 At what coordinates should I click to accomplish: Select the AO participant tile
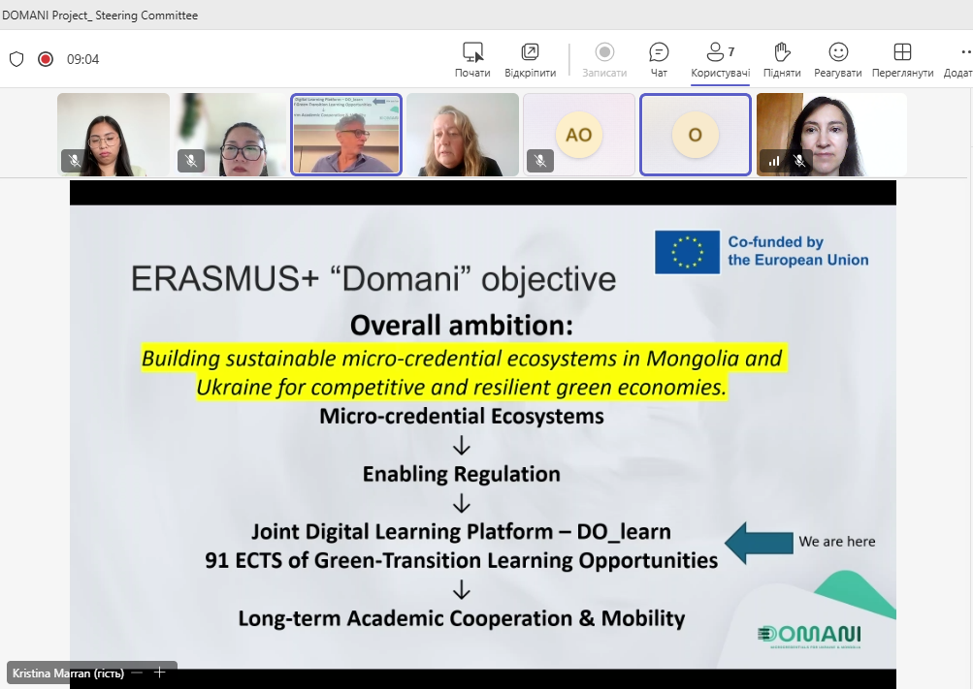point(579,135)
